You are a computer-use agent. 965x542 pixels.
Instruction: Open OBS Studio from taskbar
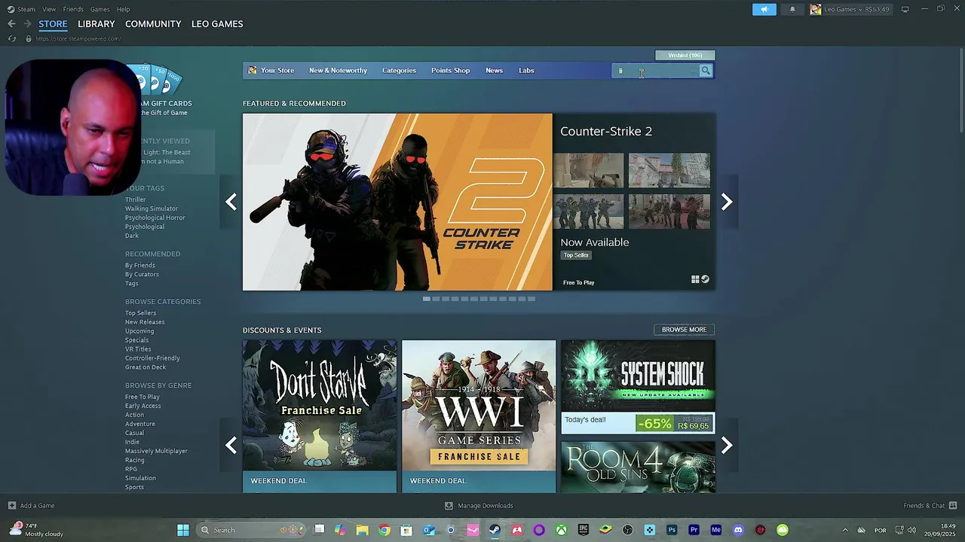[627, 530]
